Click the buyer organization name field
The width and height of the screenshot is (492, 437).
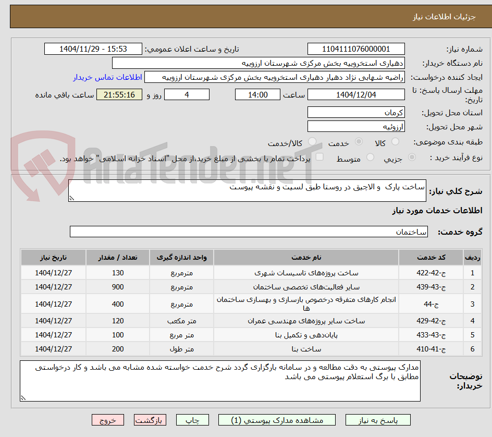pyautogui.click(x=258, y=63)
